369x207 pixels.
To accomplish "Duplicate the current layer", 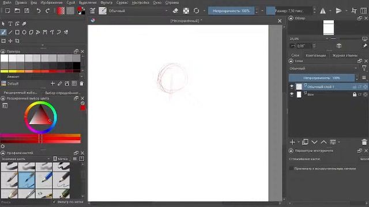I will pyautogui.click(x=305, y=142).
